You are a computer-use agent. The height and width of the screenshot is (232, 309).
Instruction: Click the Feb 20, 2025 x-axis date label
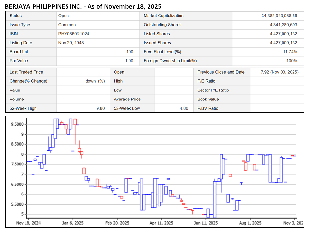click(x=117, y=223)
